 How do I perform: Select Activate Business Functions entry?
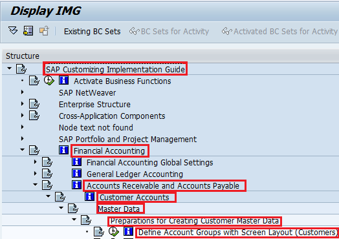pyautogui.click(x=122, y=81)
